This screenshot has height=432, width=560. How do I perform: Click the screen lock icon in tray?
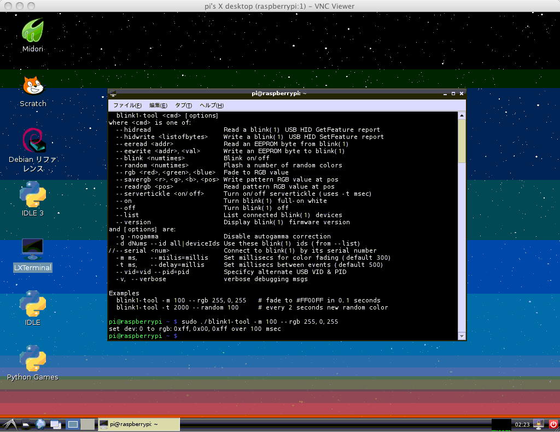point(539,424)
